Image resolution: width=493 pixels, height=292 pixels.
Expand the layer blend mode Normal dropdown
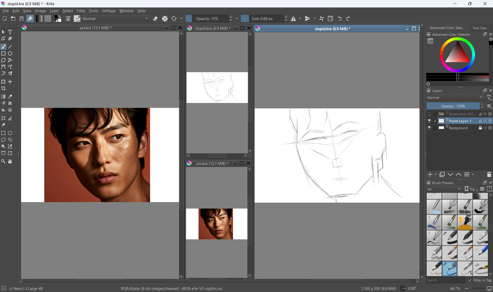[455, 98]
